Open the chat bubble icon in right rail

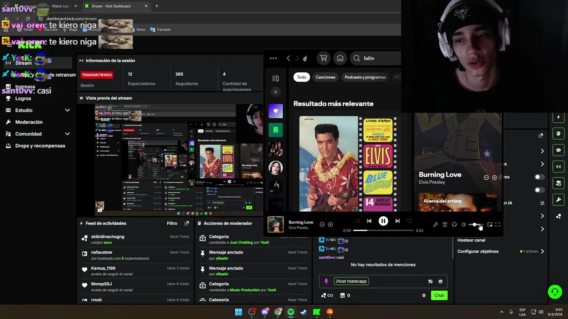[x=558, y=150]
